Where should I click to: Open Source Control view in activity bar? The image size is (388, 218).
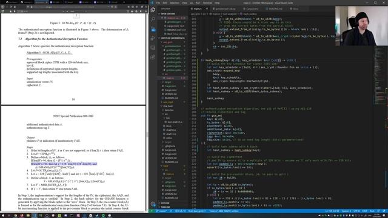tap(153, 29)
